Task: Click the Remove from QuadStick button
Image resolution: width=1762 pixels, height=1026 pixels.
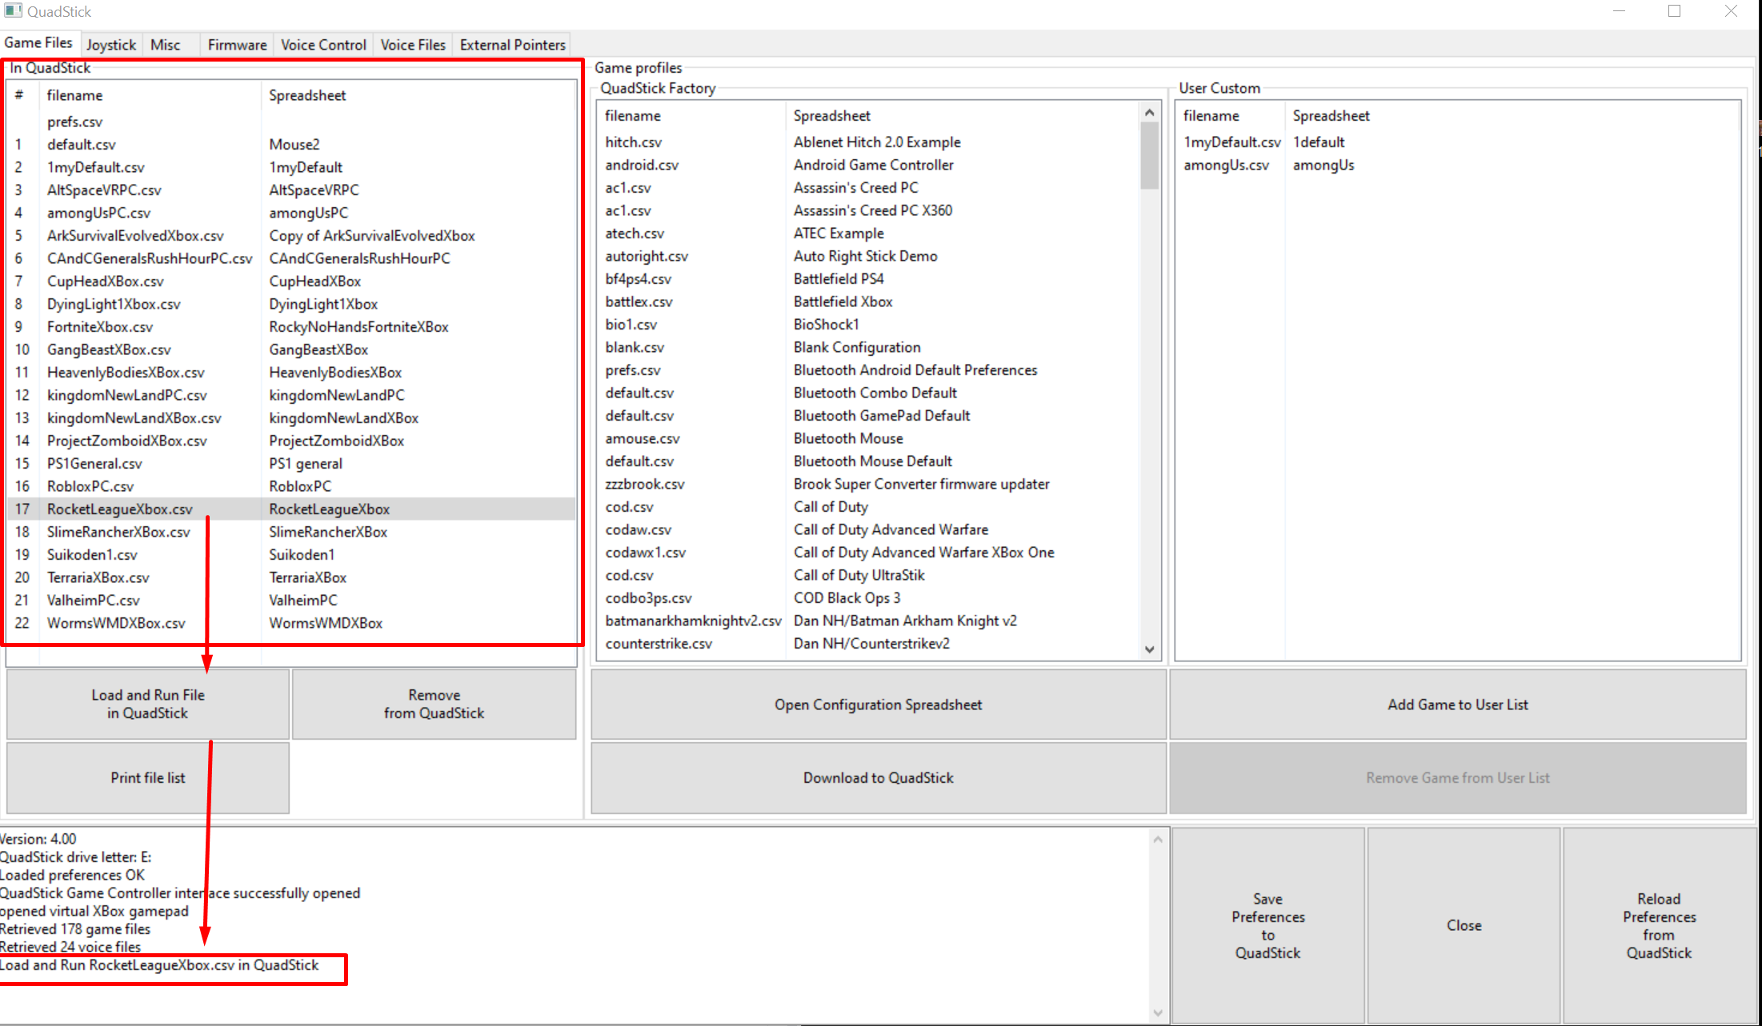Action: coord(434,704)
